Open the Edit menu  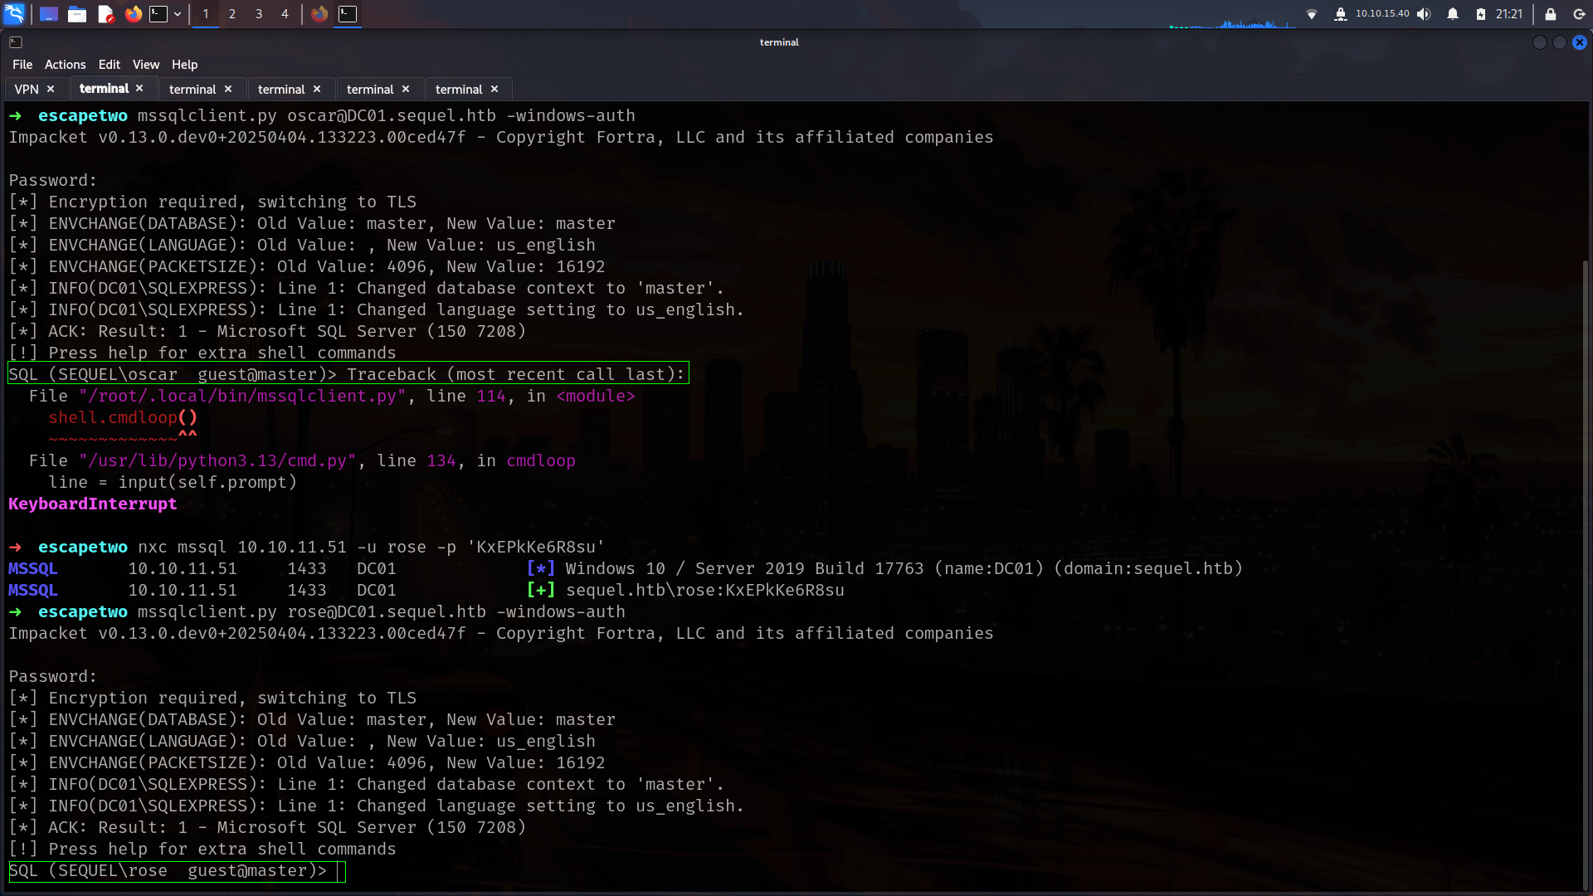(x=110, y=65)
